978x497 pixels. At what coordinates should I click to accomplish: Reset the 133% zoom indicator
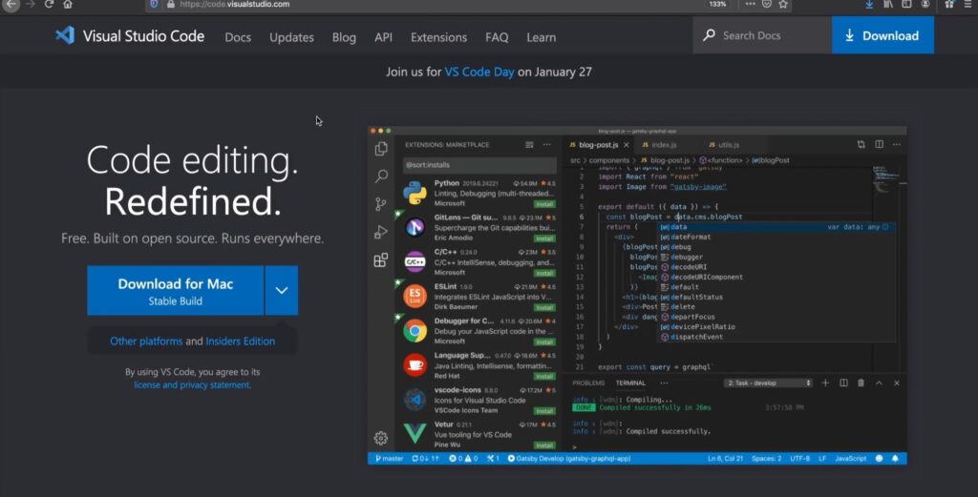718,5
